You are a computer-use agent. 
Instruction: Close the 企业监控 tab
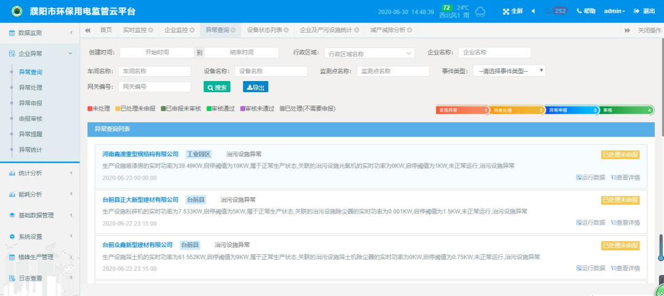pyautogui.click(x=192, y=30)
